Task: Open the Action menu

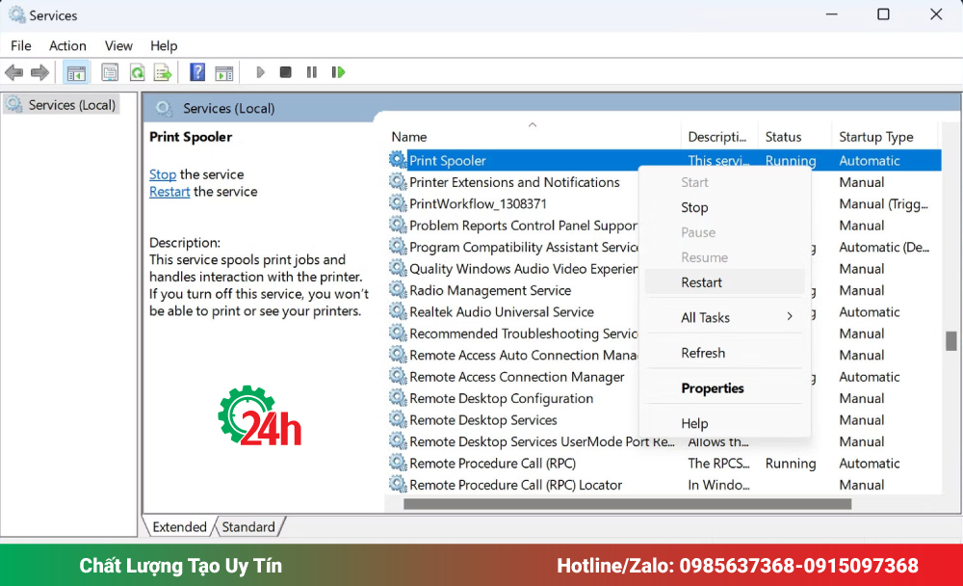Action: click(67, 45)
